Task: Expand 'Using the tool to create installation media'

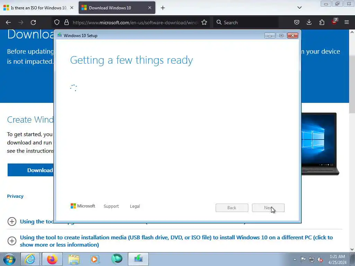Action: tap(176, 241)
